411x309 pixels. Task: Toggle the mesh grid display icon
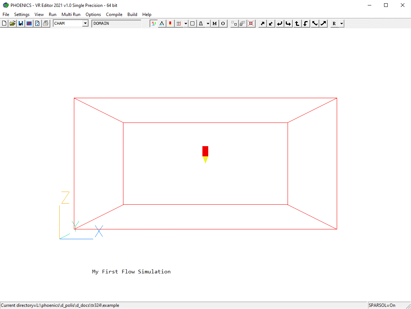coord(178,24)
